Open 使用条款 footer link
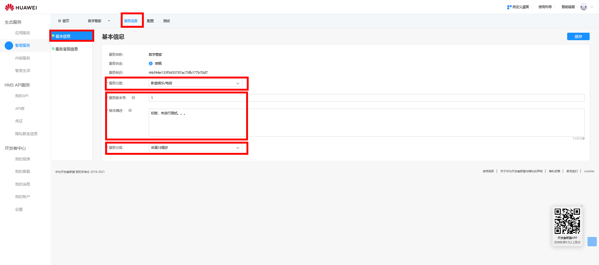 488,171
